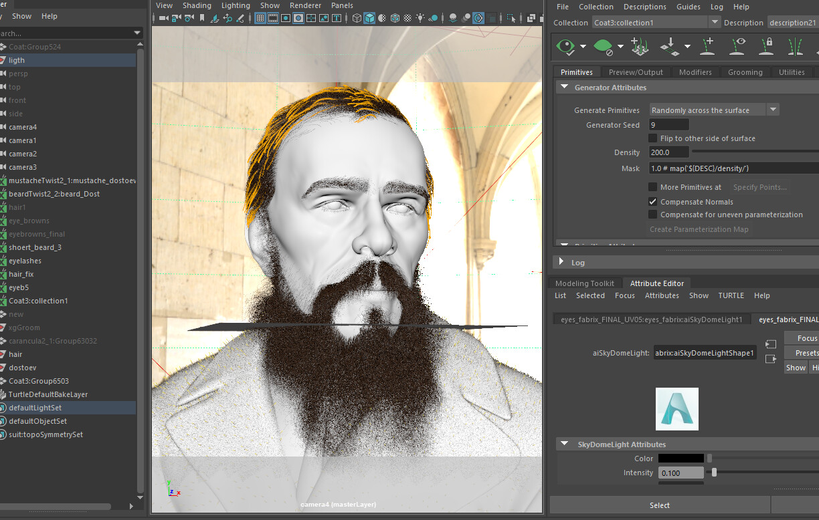Click Wireframe on Shaded icon
The width and height of the screenshot is (819, 520).
coord(395,18)
